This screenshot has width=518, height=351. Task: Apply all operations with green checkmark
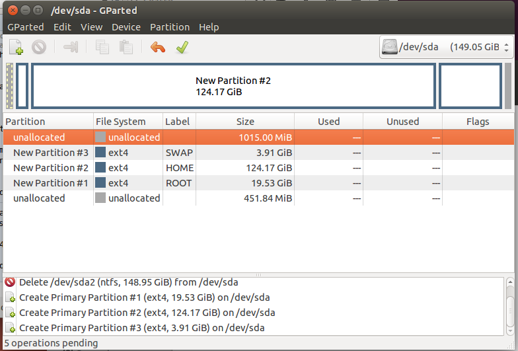182,48
